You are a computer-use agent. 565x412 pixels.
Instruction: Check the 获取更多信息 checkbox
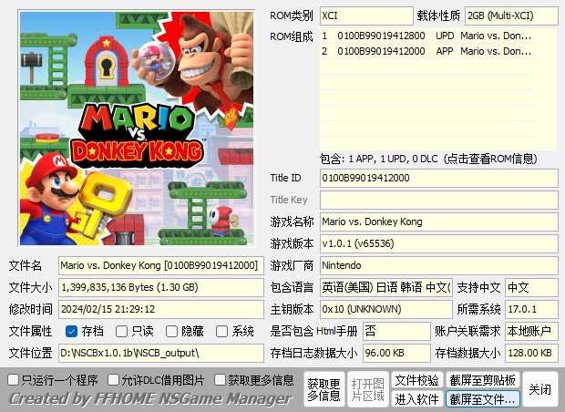(x=221, y=379)
